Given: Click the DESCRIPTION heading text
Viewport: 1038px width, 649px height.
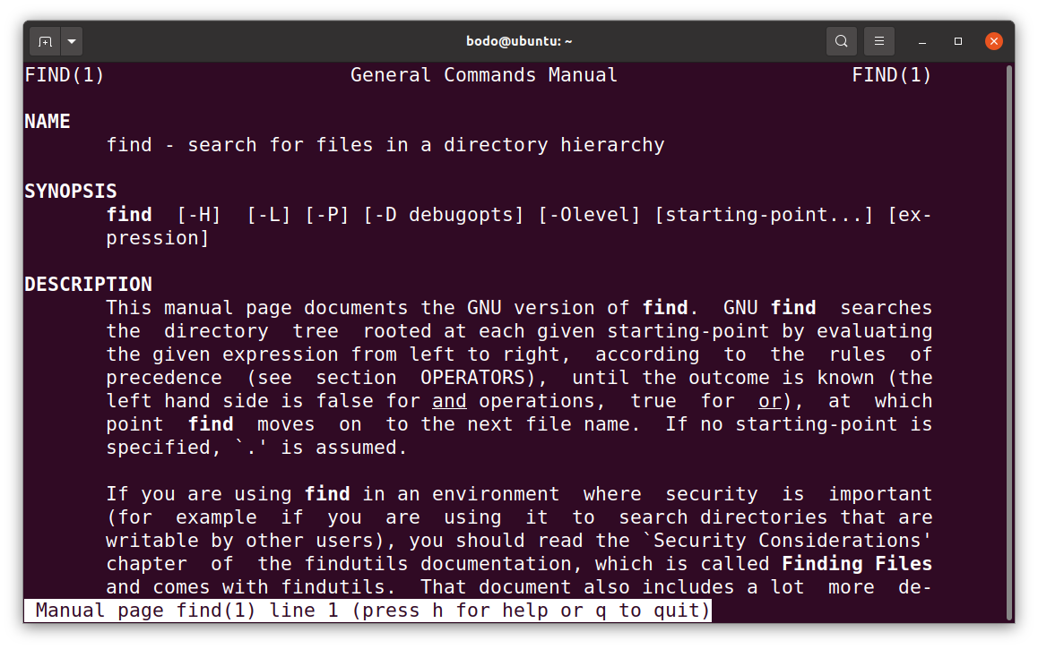Looking at the screenshot, I should (x=88, y=284).
